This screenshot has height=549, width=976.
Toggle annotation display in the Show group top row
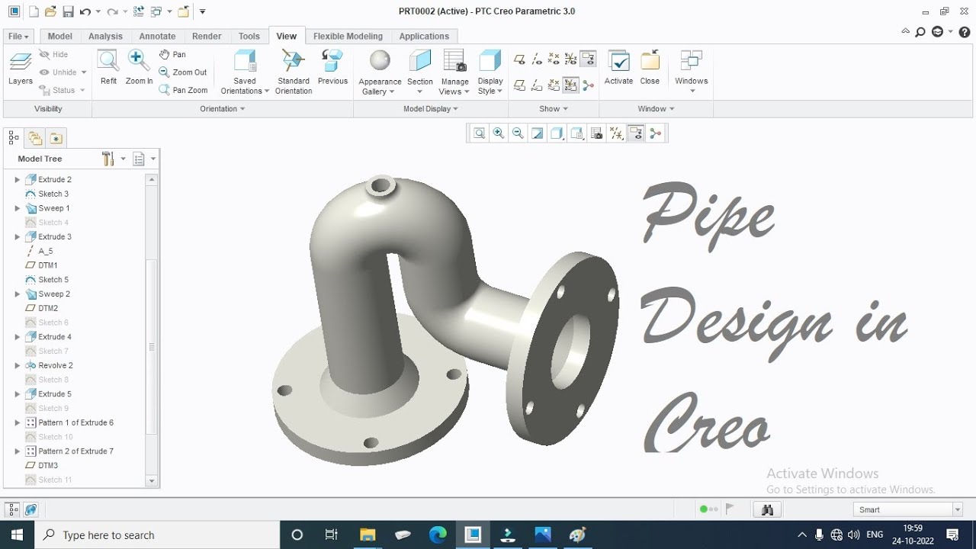588,59
